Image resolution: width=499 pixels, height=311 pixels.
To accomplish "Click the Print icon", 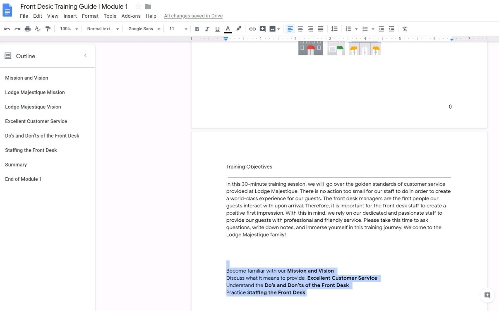I will pyautogui.click(x=27, y=29).
